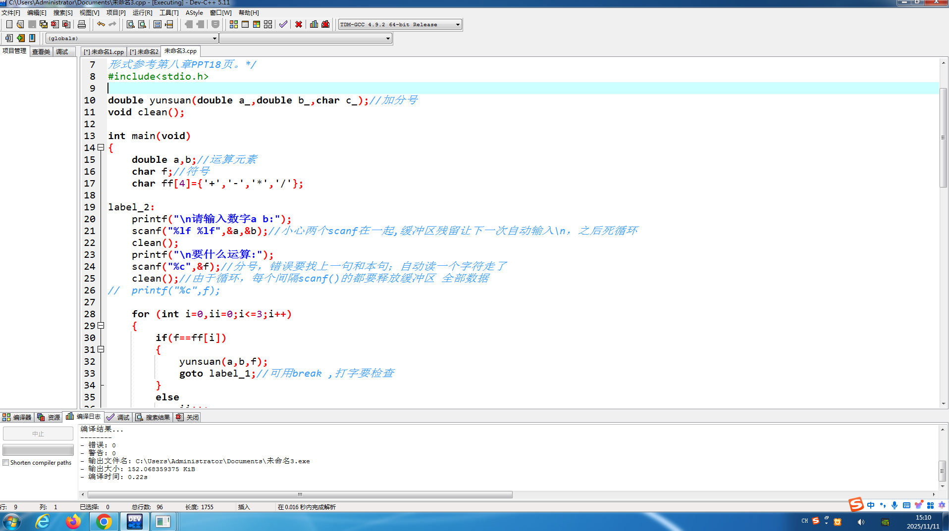Image resolution: width=949 pixels, height=531 pixels.
Task: Collapse the main function fold at line 14
Action: [101, 147]
